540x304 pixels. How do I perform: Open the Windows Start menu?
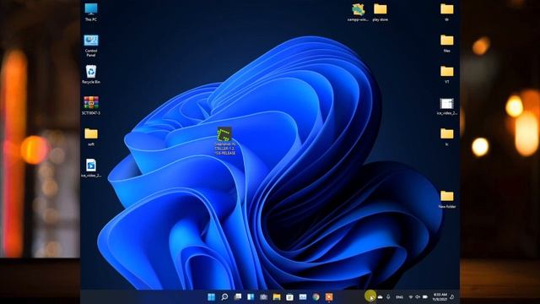(x=211, y=296)
